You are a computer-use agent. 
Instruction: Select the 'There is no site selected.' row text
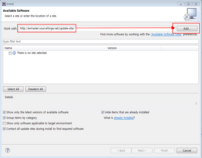tap(32, 53)
